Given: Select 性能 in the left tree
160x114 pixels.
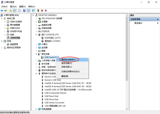Looking at the screenshot, I should tap(12, 34).
